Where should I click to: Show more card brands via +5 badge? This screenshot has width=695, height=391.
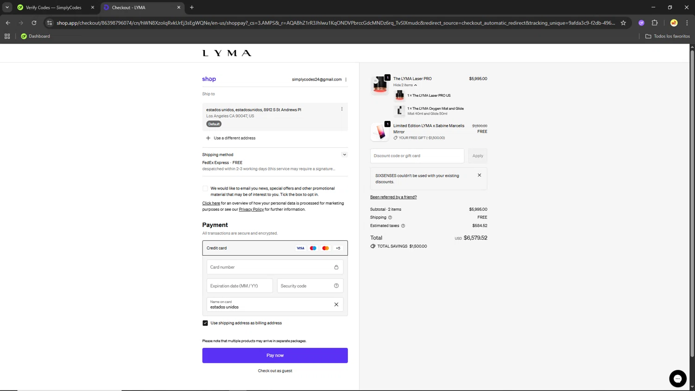coord(338,248)
